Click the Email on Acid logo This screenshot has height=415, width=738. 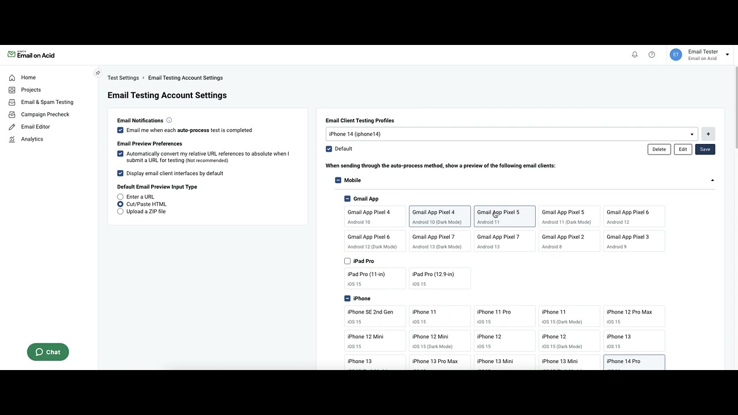31,55
